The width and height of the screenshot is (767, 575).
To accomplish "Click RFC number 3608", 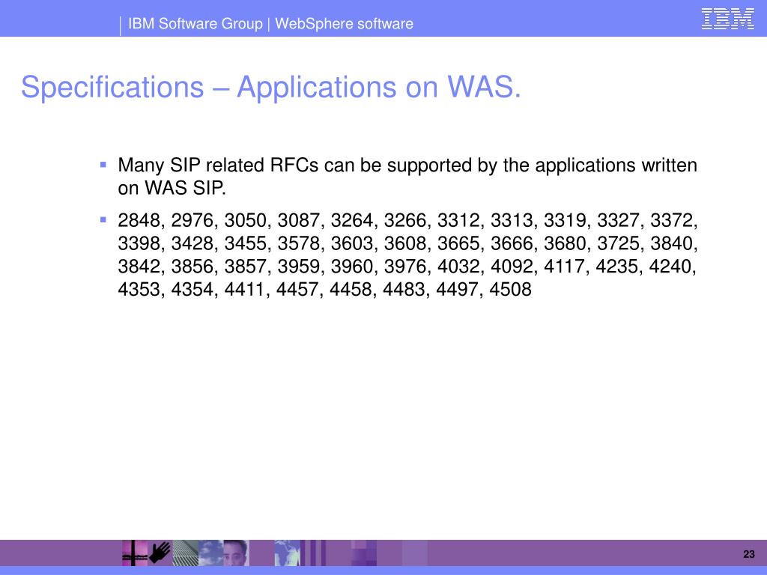I will [405, 243].
